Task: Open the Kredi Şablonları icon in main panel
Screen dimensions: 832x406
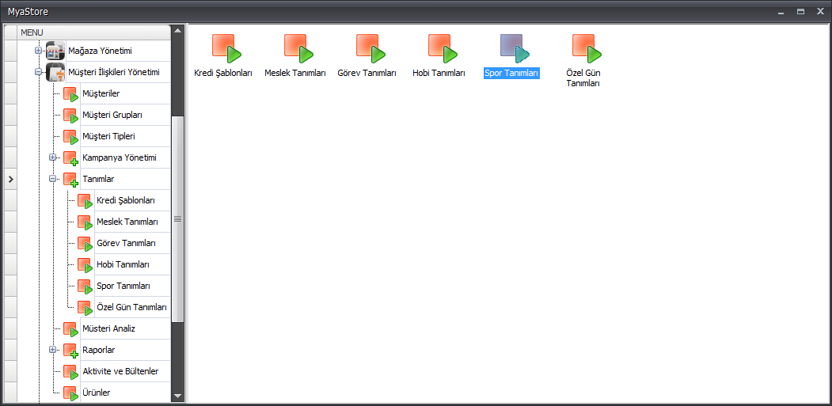Action: click(225, 49)
